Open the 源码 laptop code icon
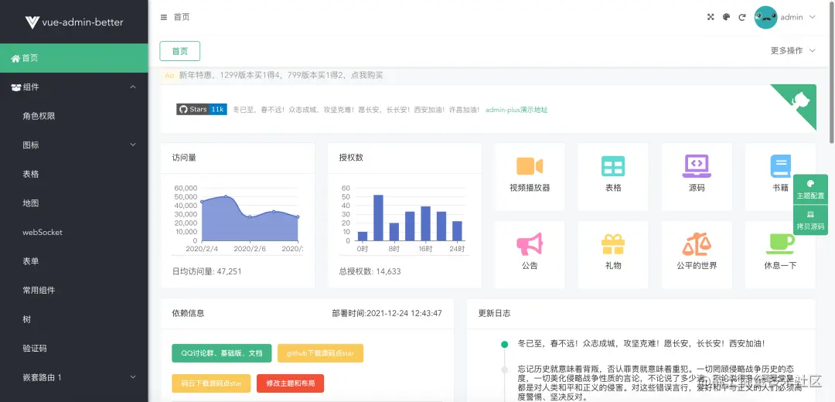This screenshot has height=402, width=835. (697, 166)
